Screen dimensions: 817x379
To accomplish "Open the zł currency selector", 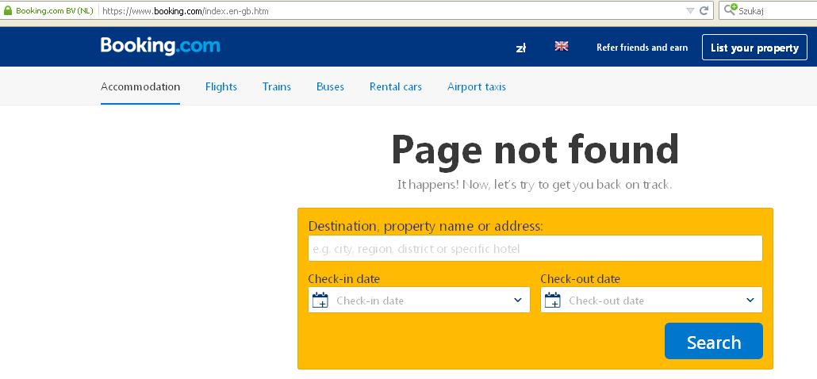I will 520,48.
